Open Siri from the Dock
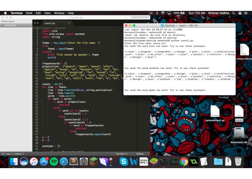The image size is (252, 179). [x=24, y=162]
